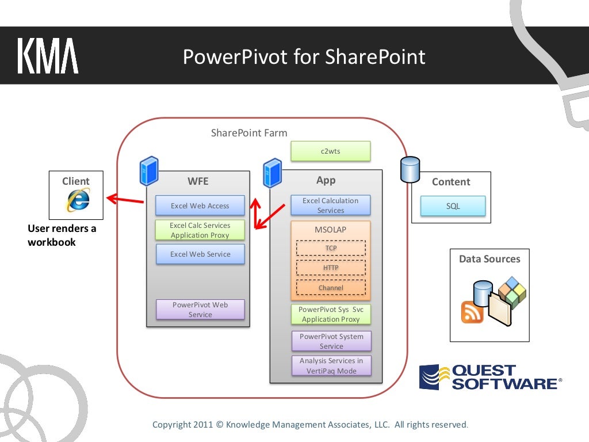The width and height of the screenshot is (589, 442).
Task: Click the Quest Software logo
Action: [x=491, y=377]
